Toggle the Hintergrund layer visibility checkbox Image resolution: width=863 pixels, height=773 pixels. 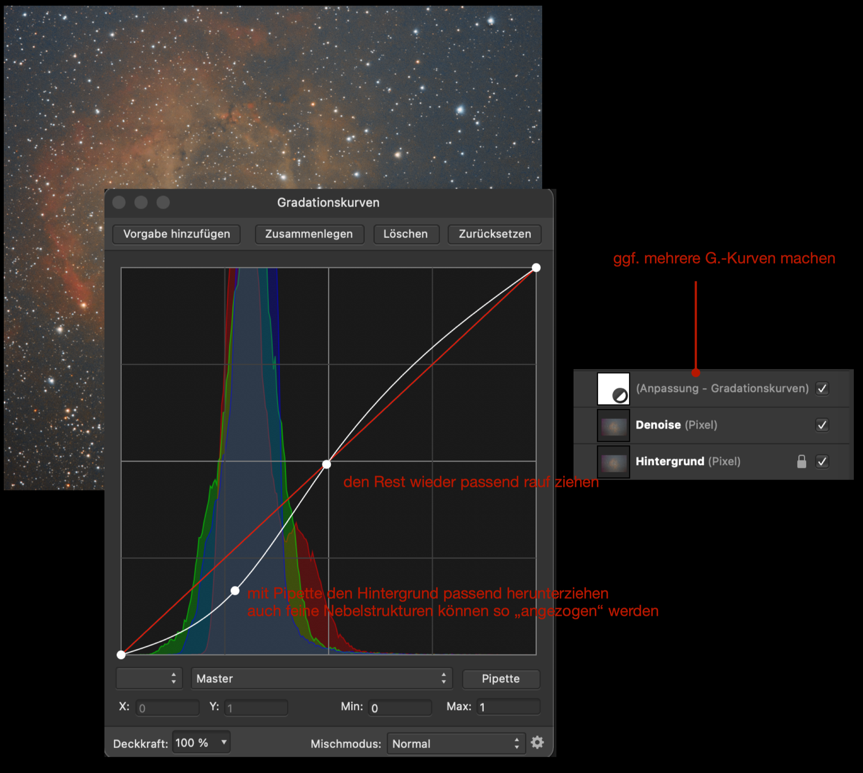[x=822, y=462]
